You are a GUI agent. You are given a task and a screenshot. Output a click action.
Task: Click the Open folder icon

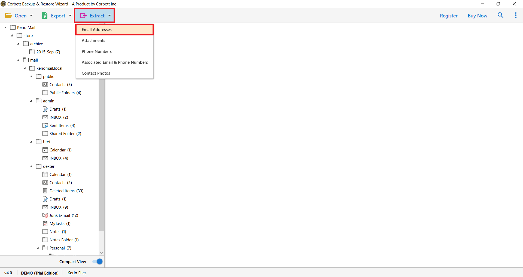tap(8, 16)
